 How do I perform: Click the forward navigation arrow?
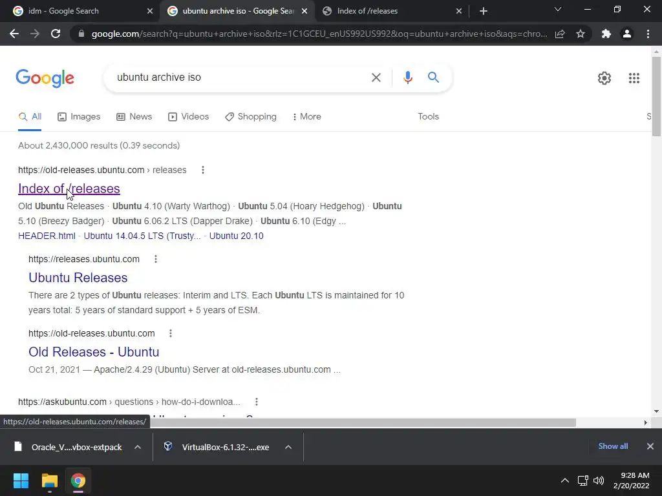point(35,34)
